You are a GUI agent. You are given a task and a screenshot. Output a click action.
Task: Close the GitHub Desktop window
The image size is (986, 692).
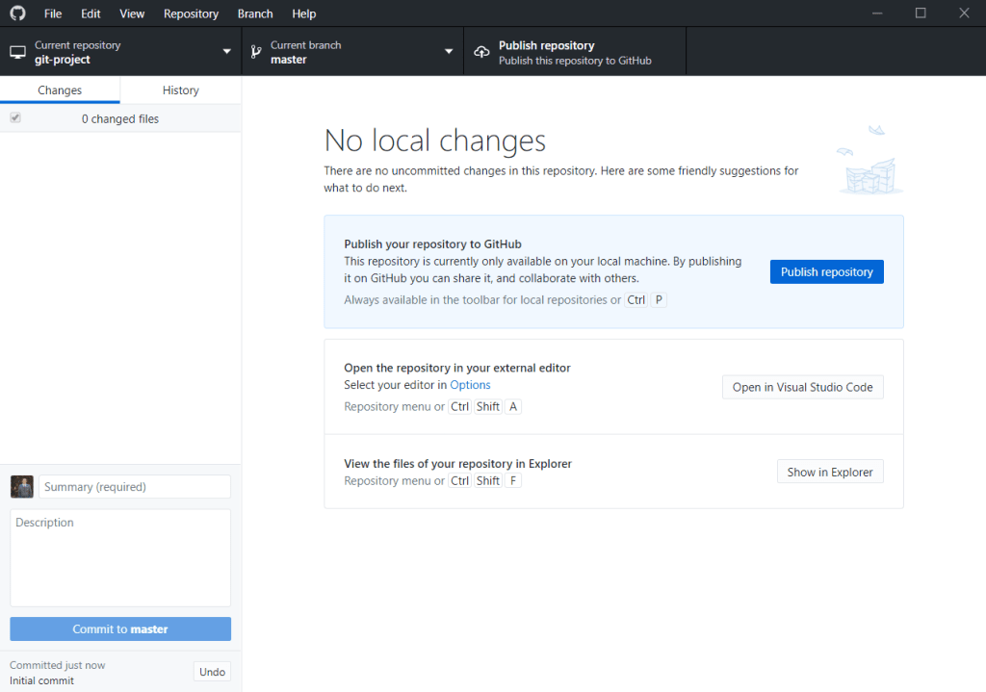coord(964,13)
